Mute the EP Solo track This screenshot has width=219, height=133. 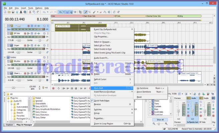(44, 33)
